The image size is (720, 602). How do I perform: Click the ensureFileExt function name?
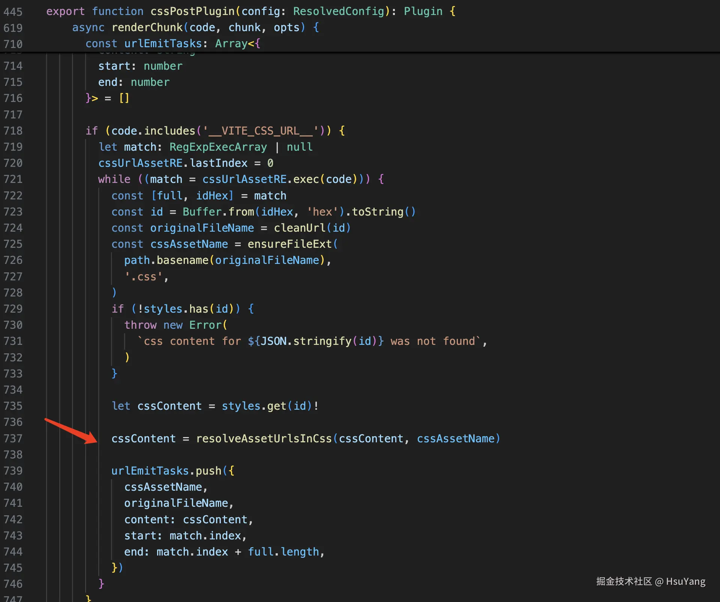pos(289,244)
